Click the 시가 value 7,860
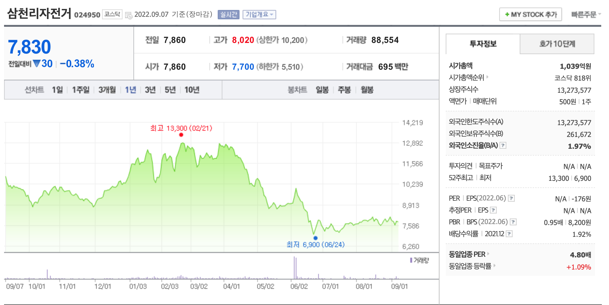This screenshot has width=609, height=305. click(174, 67)
